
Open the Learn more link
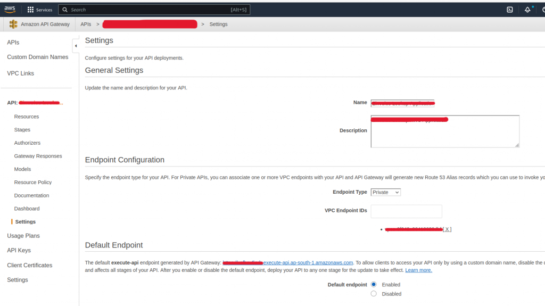pos(418,270)
